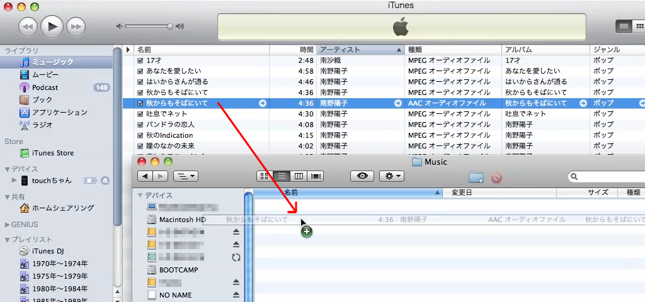Click the new folder icon in Finder
The width and height of the screenshot is (645, 302).
(476, 177)
